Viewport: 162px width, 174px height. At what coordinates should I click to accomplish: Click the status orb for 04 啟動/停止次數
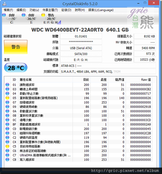click(7, 93)
